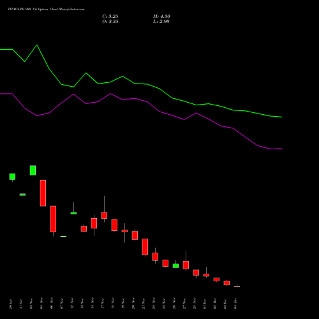
Task: Select the '04 Nov' date label
Action: pyautogui.click(x=41, y=303)
